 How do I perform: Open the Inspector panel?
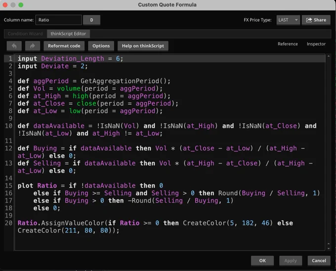point(316,44)
